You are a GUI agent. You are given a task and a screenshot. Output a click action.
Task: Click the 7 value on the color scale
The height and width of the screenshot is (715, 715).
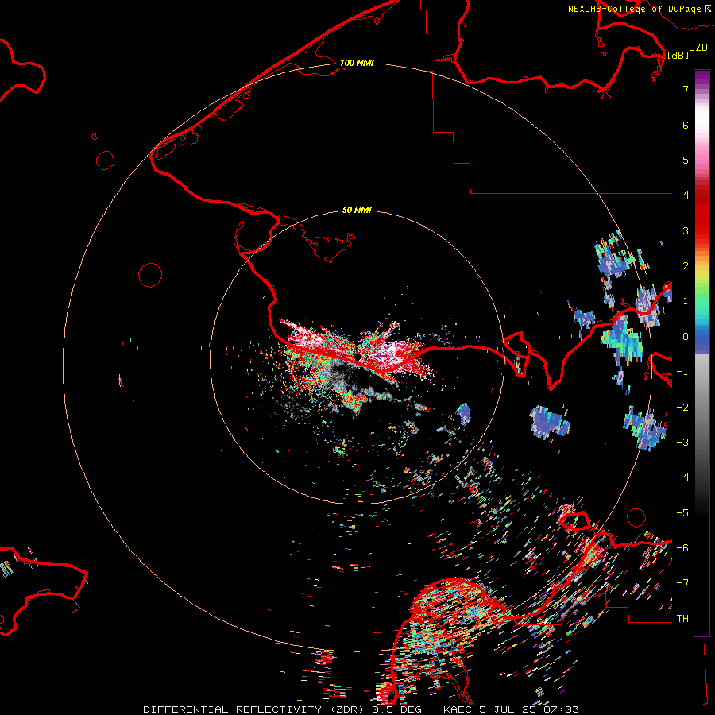686,89
